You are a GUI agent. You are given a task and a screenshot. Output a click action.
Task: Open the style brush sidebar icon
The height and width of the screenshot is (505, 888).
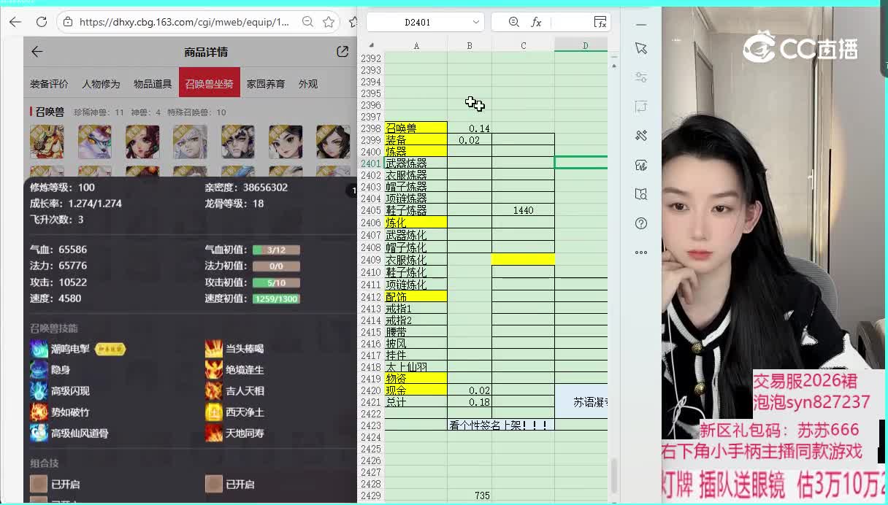pos(641,136)
